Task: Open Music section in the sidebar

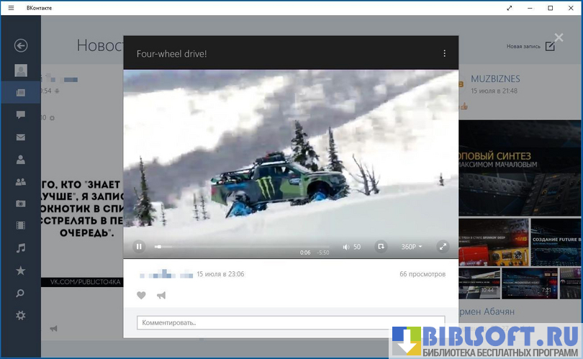Action: 21,248
